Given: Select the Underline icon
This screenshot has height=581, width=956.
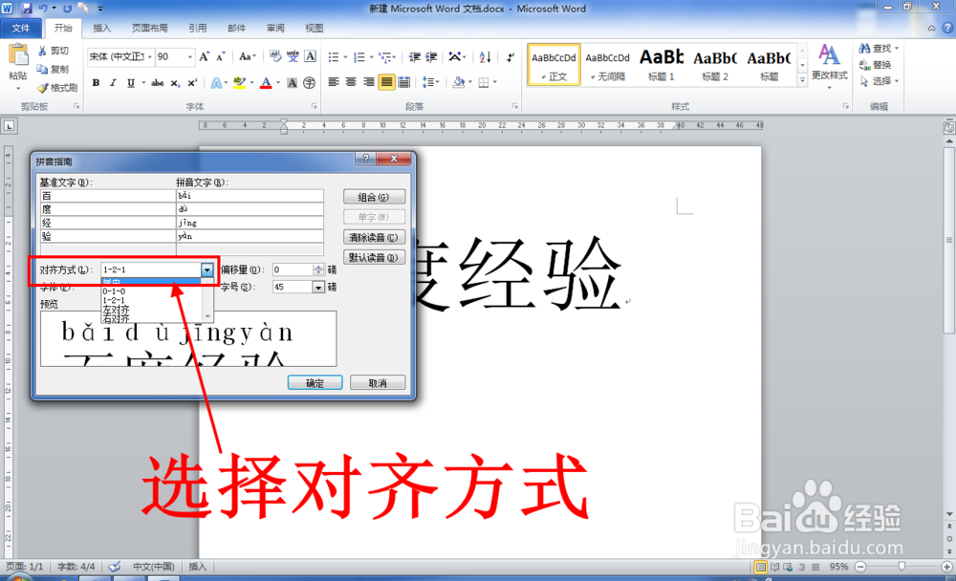Looking at the screenshot, I should click(131, 82).
